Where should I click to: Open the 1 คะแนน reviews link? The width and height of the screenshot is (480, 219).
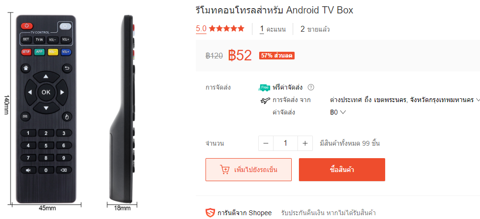pyautogui.click(x=273, y=29)
